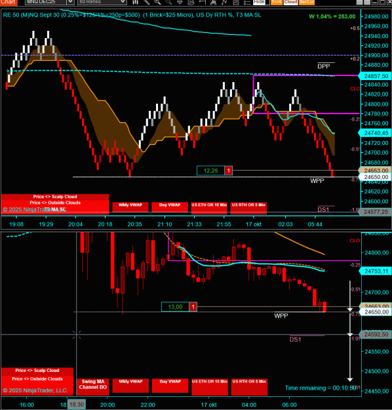Click the Time remaining countdown text

pyautogui.click(x=321, y=388)
